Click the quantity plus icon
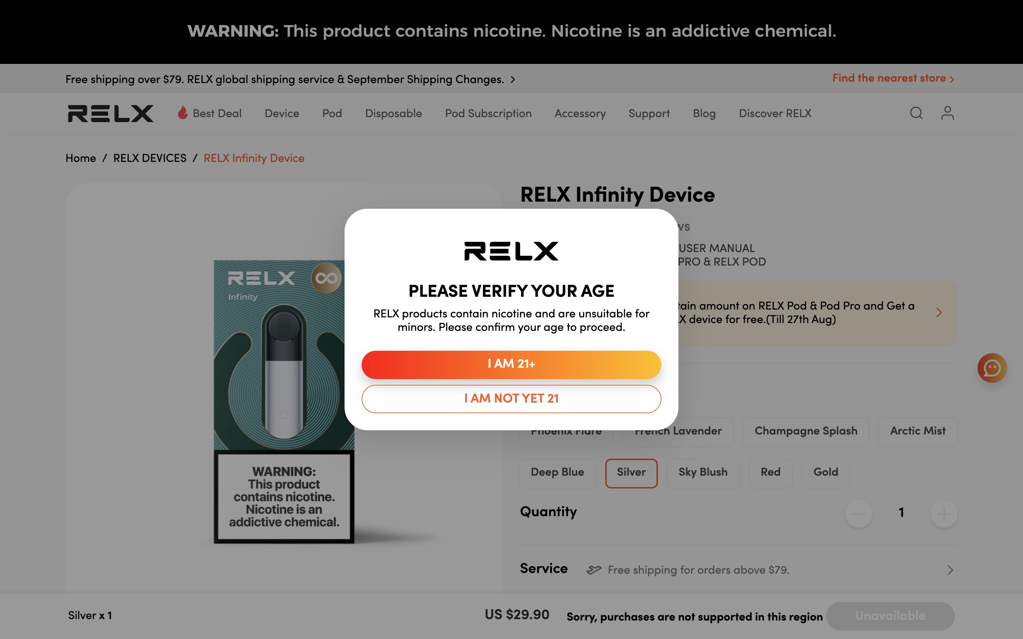 pyautogui.click(x=944, y=513)
